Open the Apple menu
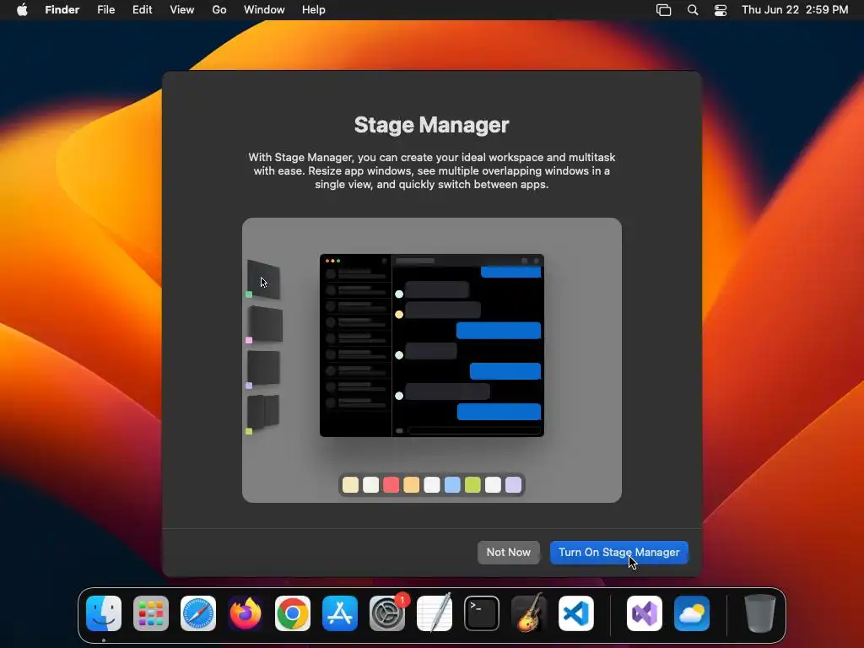Image resolution: width=864 pixels, height=648 pixels. click(x=22, y=9)
